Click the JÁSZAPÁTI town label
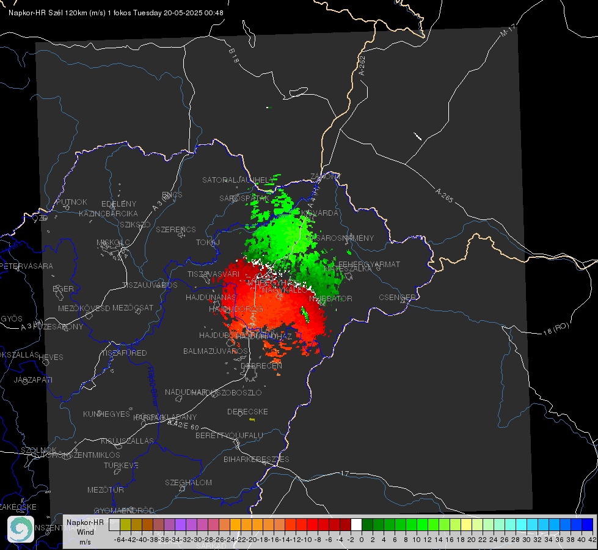598x550 pixels. [33, 380]
